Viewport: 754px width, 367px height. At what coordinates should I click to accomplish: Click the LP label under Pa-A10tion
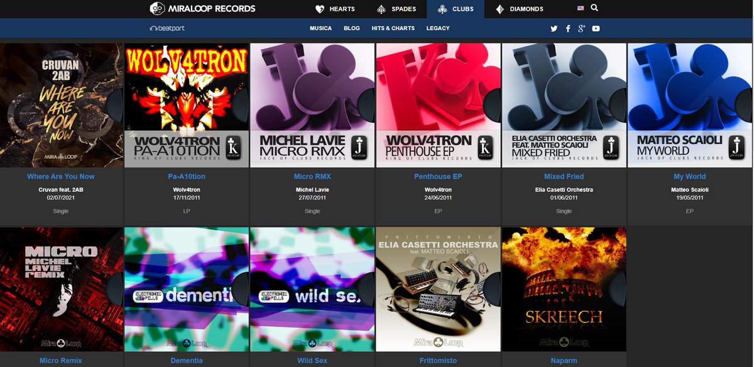(187, 211)
